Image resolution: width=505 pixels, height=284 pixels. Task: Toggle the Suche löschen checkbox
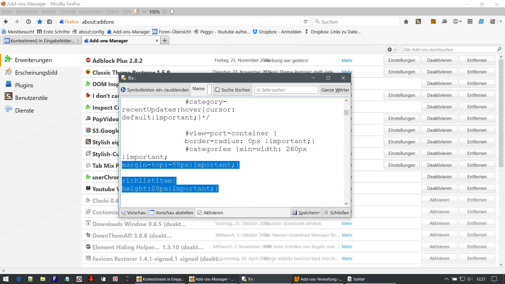click(x=217, y=90)
